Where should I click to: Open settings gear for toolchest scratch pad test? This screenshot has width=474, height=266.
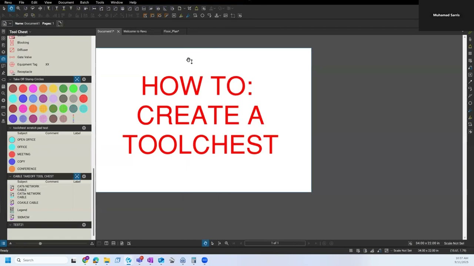pos(84,128)
